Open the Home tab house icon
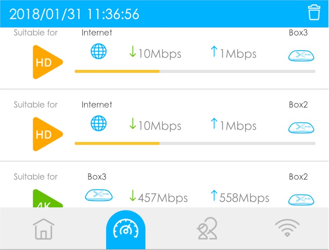This screenshot has width=329, height=250. click(x=44, y=229)
